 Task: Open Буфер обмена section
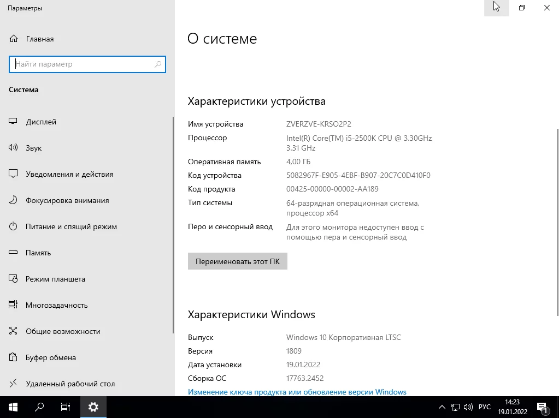[51, 357]
